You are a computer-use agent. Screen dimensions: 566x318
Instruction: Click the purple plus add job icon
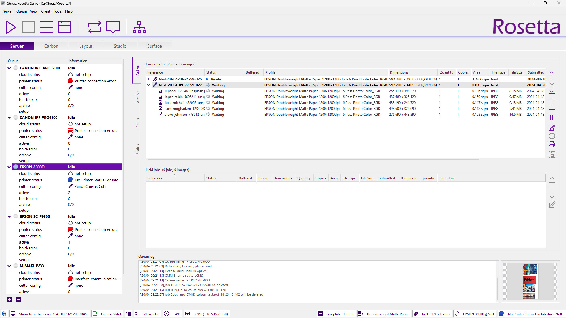click(552, 101)
